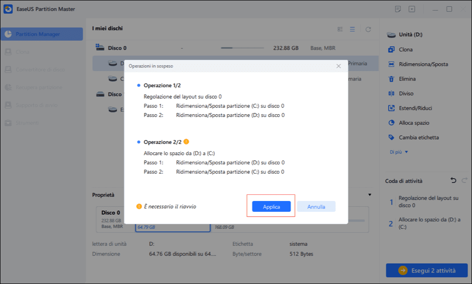Click Annulla to cancel pending operations
This screenshot has height=284, width=472.
pyautogui.click(x=316, y=206)
